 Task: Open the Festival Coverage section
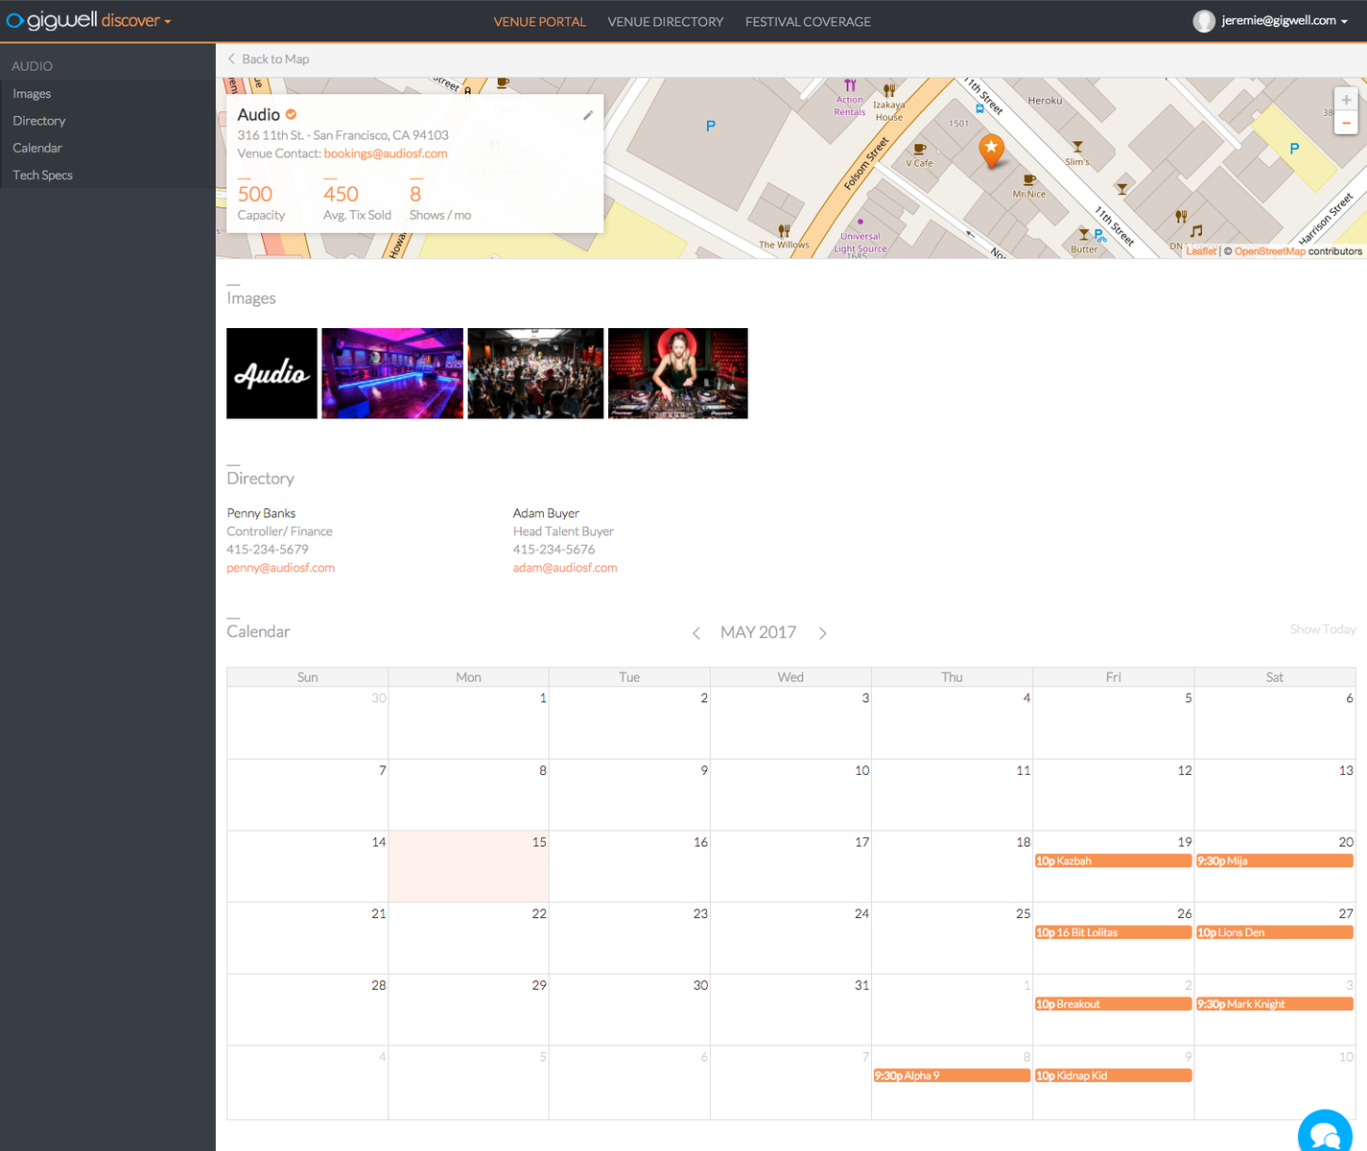[808, 21]
